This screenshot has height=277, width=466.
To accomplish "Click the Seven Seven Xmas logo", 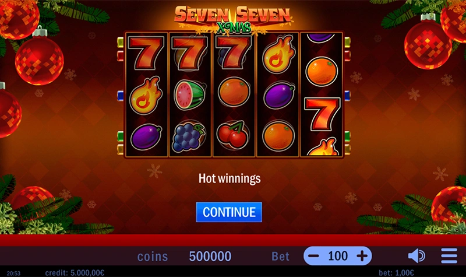I will click(x=233, y=19).
